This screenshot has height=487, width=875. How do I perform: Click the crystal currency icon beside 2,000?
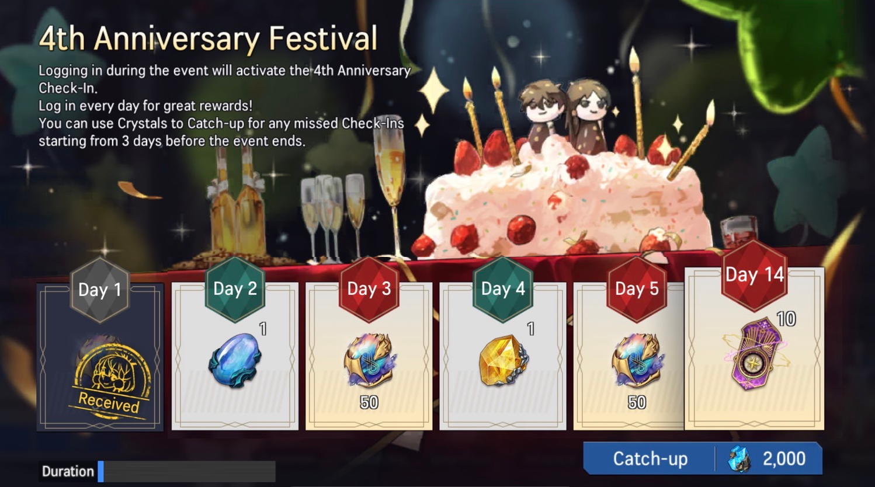click(x=739, y=459)
